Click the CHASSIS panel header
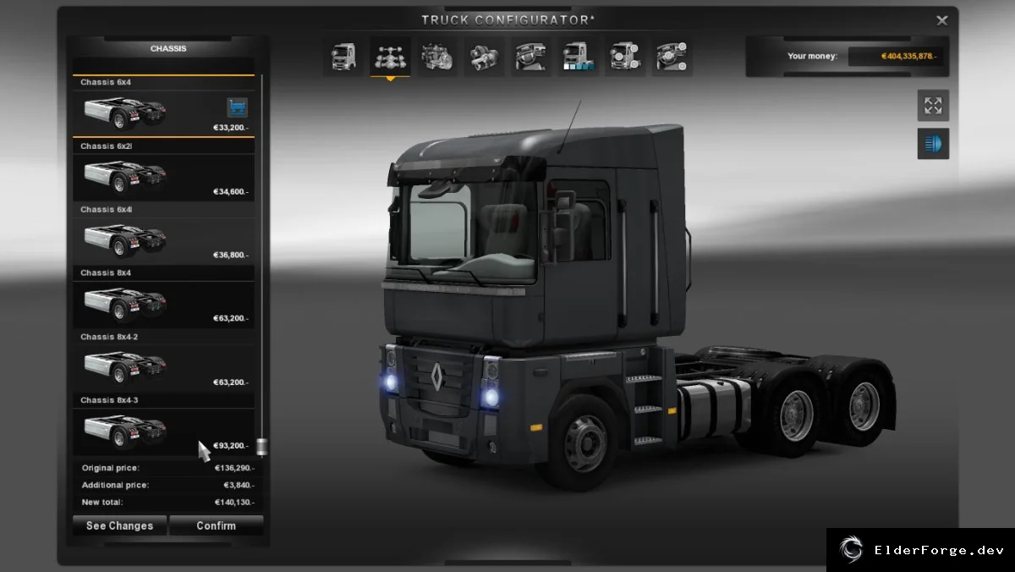The height and width of the screenshot is (572, 1015). pos(168,49)
